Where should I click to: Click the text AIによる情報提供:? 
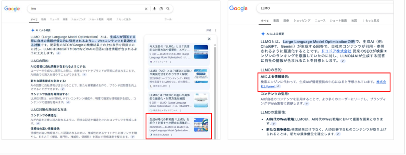pos(275,77)
